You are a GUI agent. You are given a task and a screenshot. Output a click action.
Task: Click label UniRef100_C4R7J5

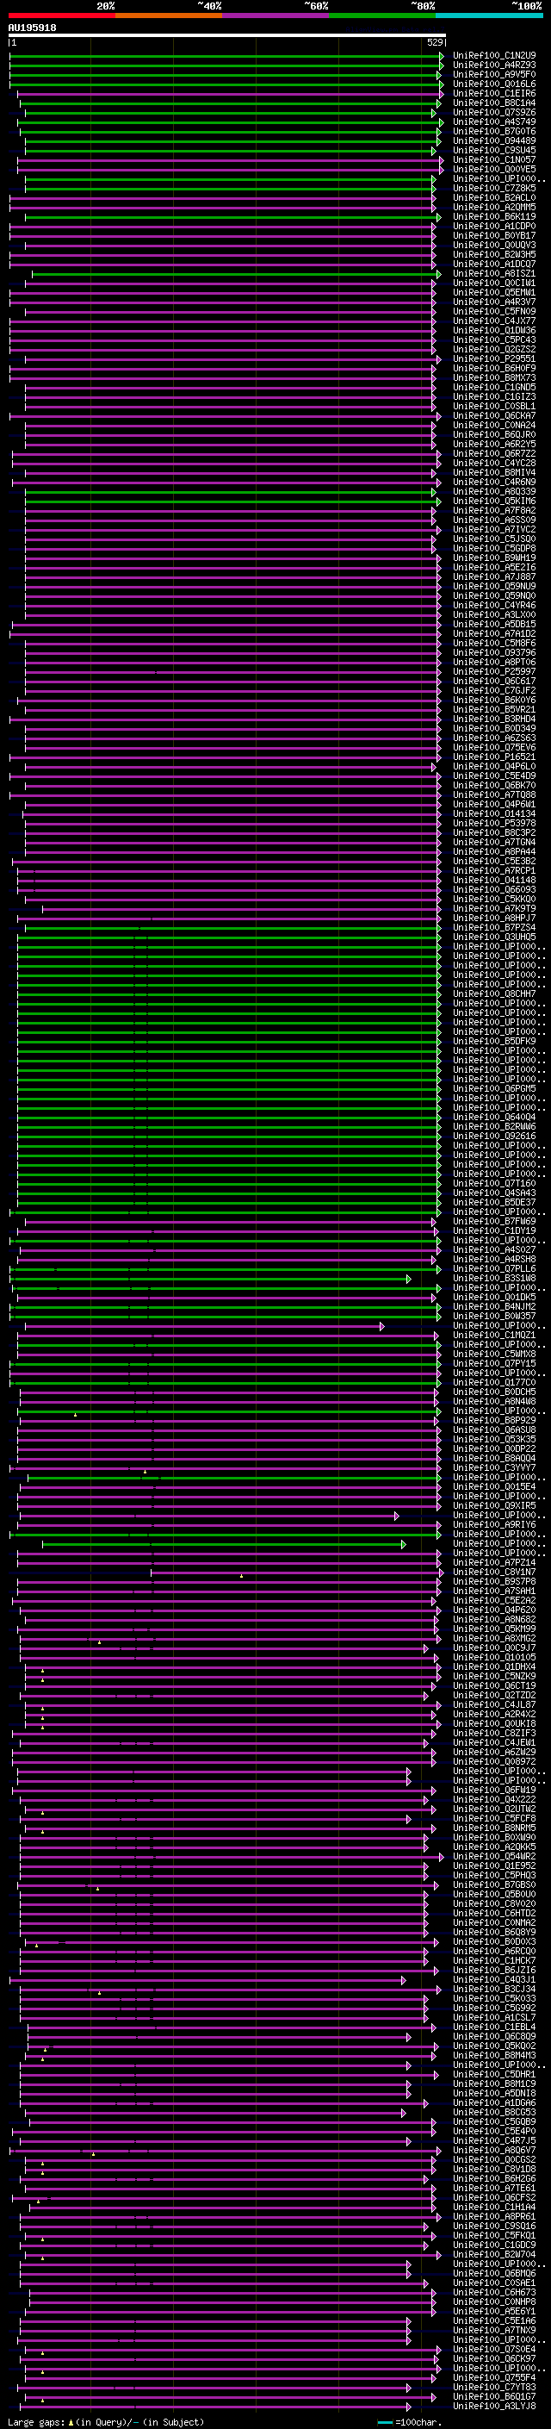point(494,2140)
